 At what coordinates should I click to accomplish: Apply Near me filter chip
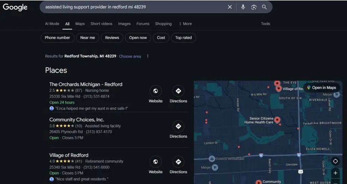pos(87,38)
